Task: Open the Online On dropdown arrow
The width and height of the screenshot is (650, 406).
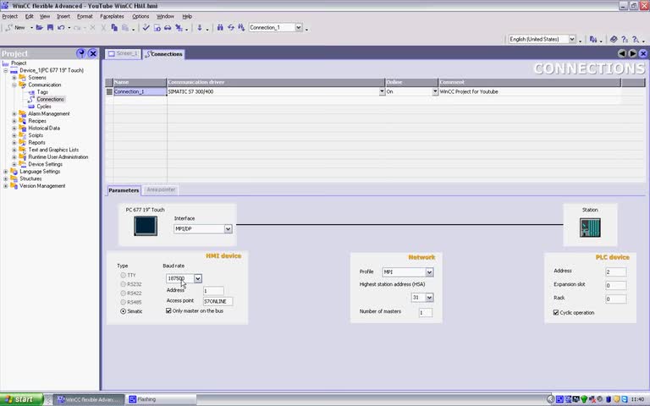Action: point(435,91)
